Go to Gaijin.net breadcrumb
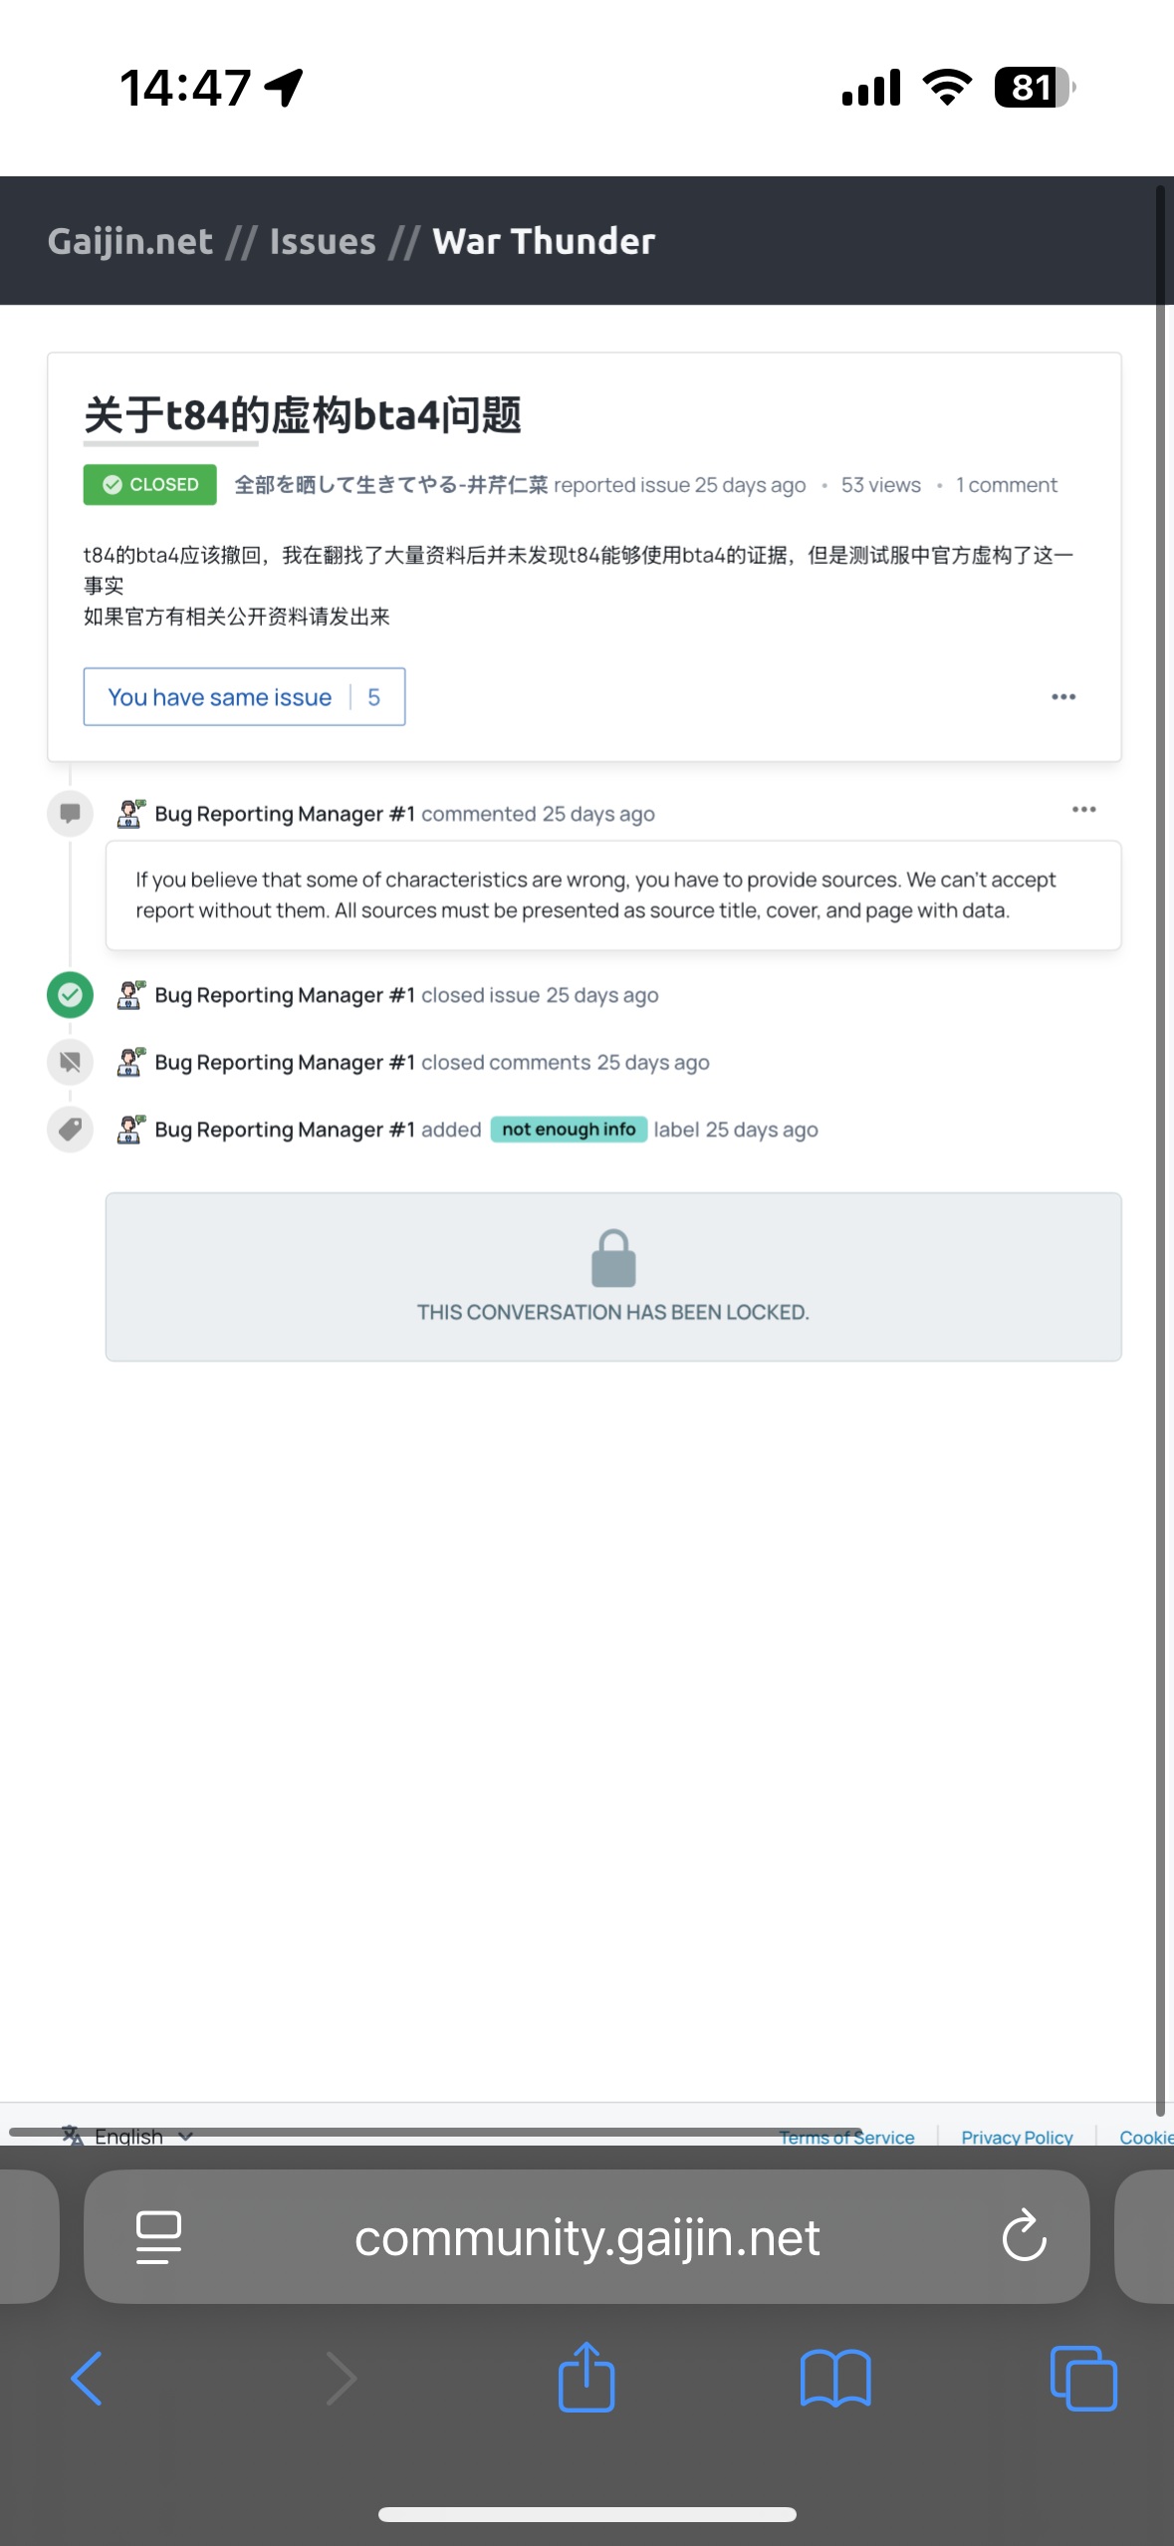 130,242
